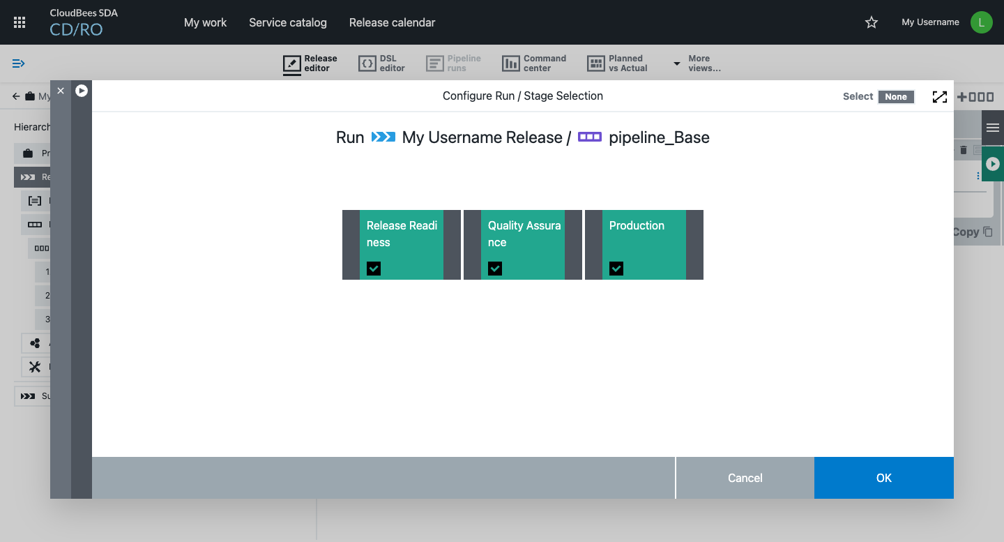
Task: Uncheck the Release Readiness stage checkbox
Action: pyautogui.click(x=374, y=269)
